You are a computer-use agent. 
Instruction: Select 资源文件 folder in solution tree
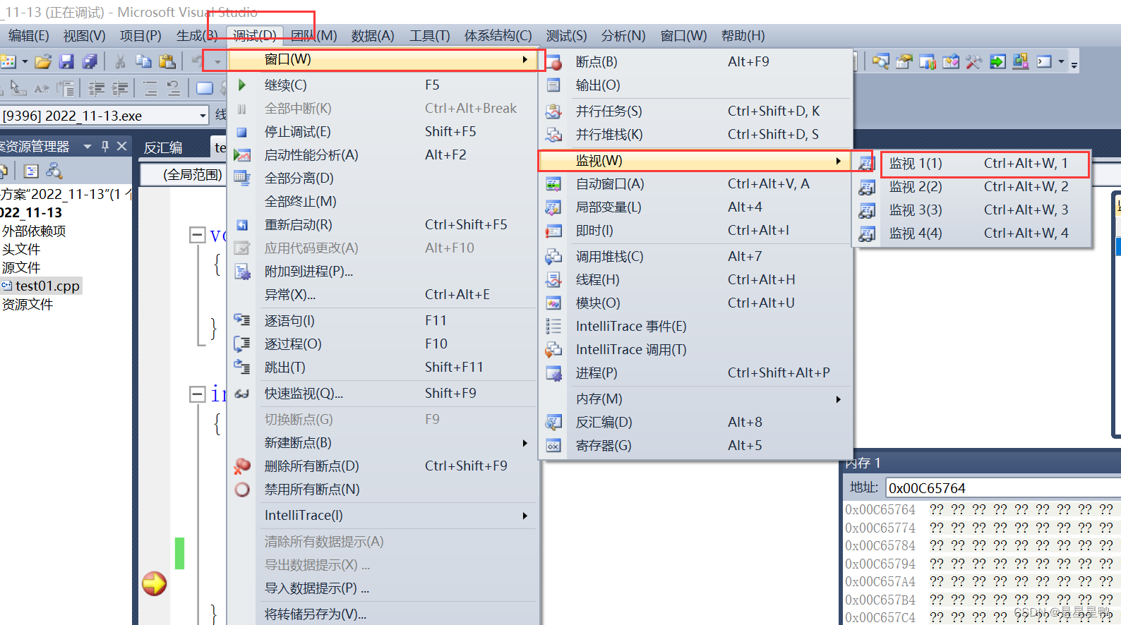[x=28, y=304]
